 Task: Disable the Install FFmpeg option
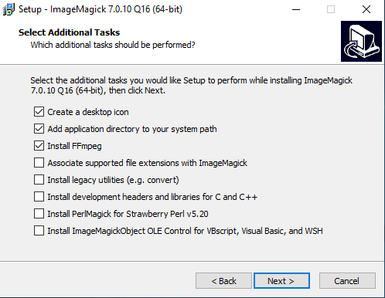click(x=39, y=146)
